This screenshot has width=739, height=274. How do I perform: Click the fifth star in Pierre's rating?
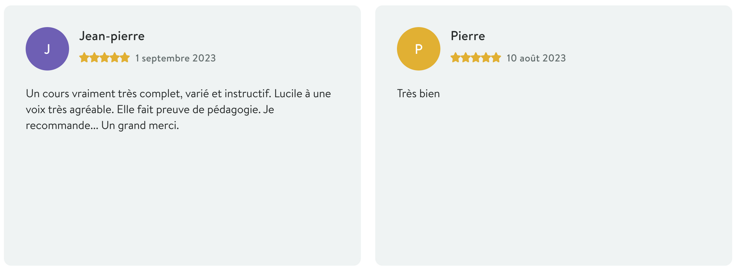point(496,58)
